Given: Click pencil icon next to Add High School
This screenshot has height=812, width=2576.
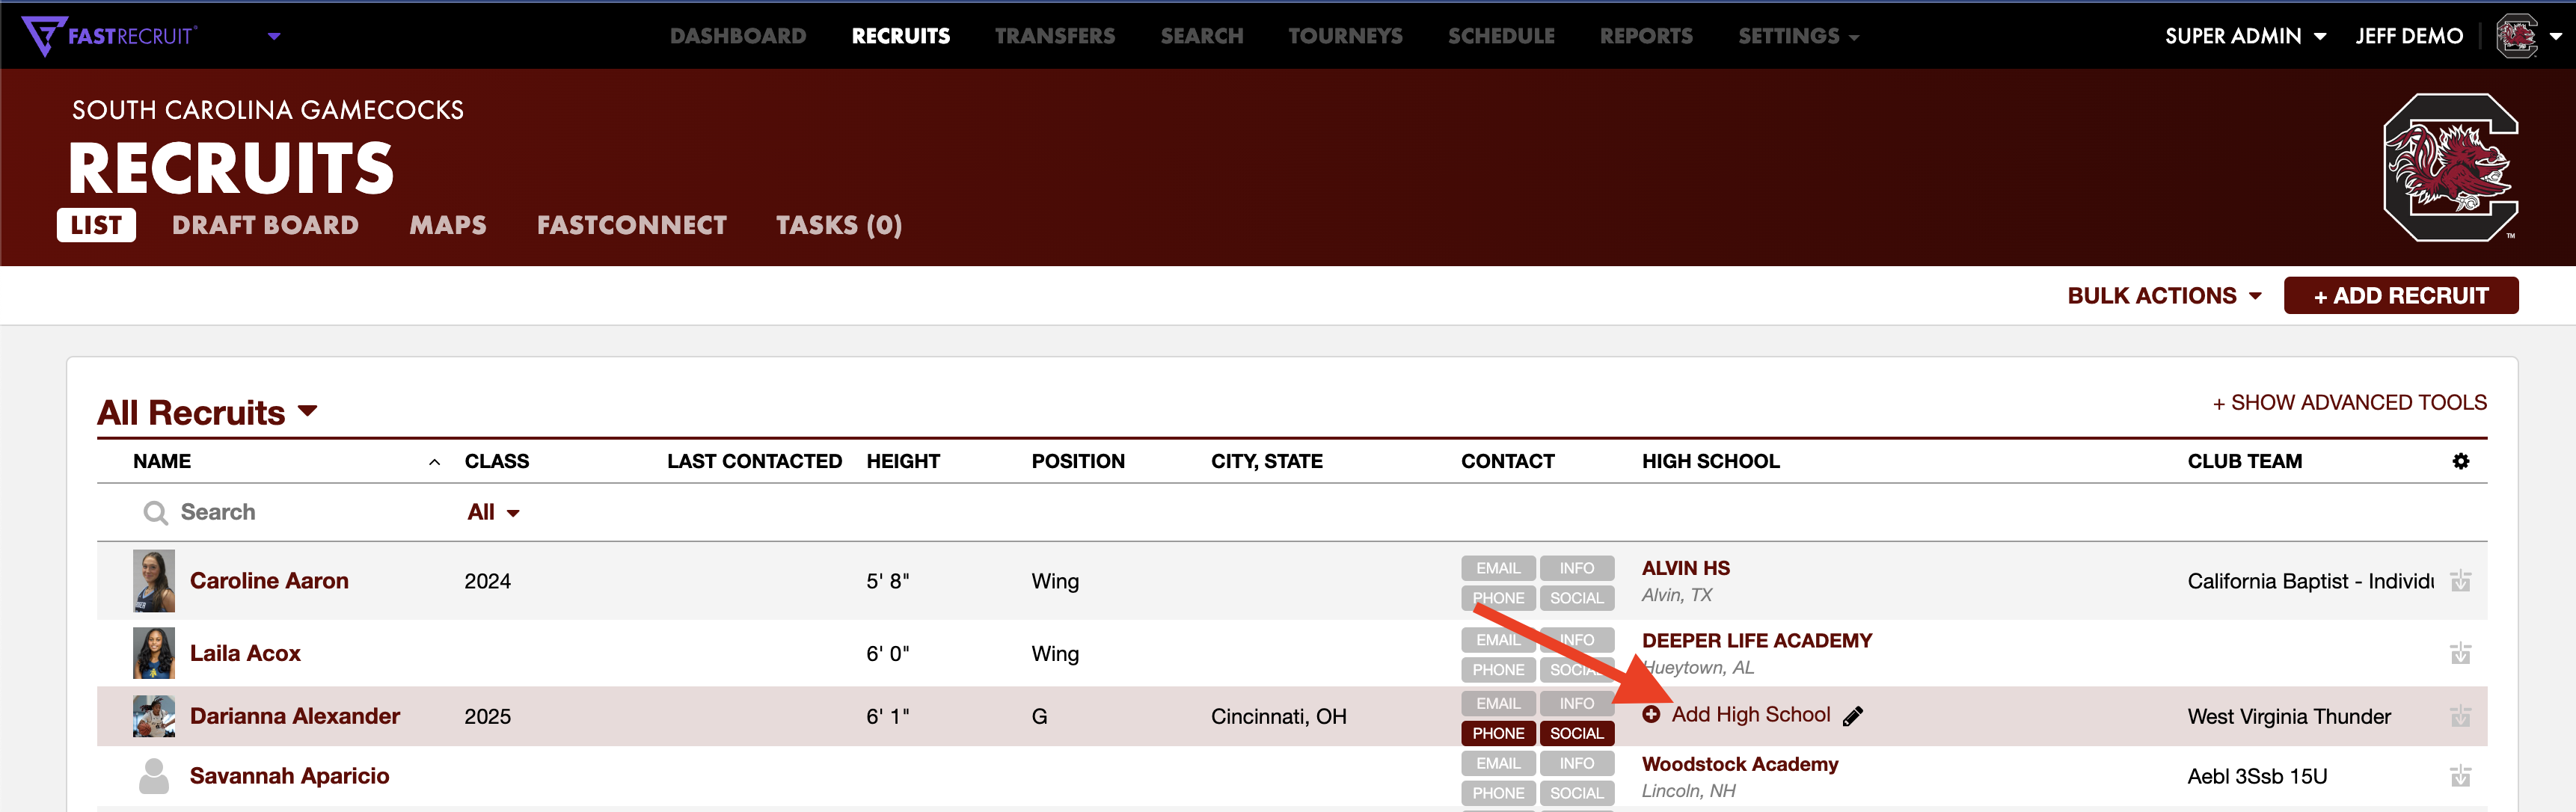Looking at the screenshot, I should [1852, 716].
